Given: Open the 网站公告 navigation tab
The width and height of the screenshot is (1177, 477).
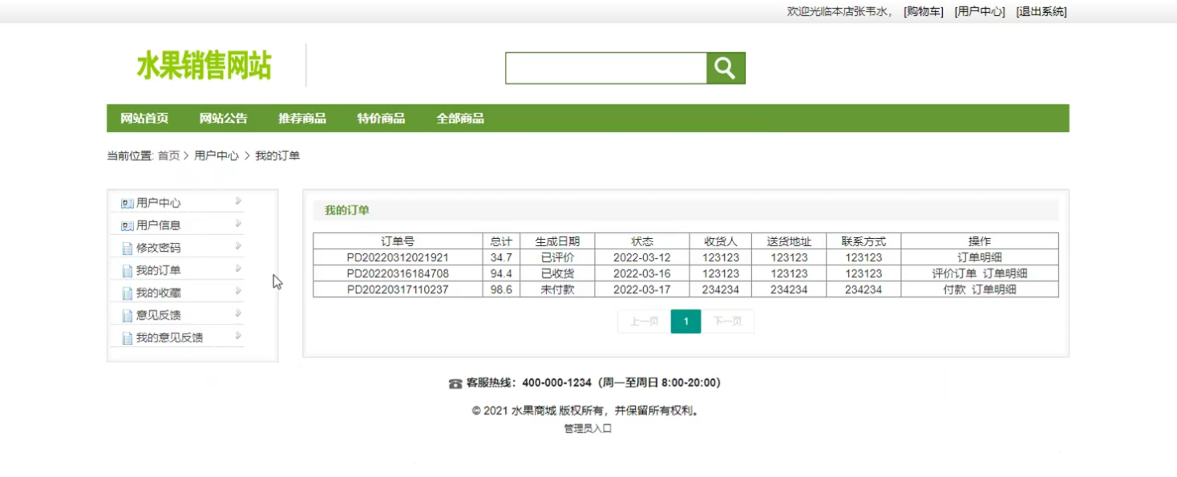Looking at the screenshot, I should [224, 119].
